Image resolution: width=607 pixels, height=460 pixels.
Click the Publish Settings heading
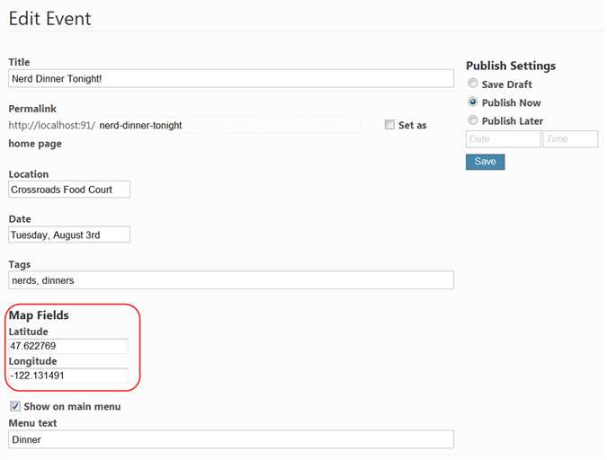[511, 66]
